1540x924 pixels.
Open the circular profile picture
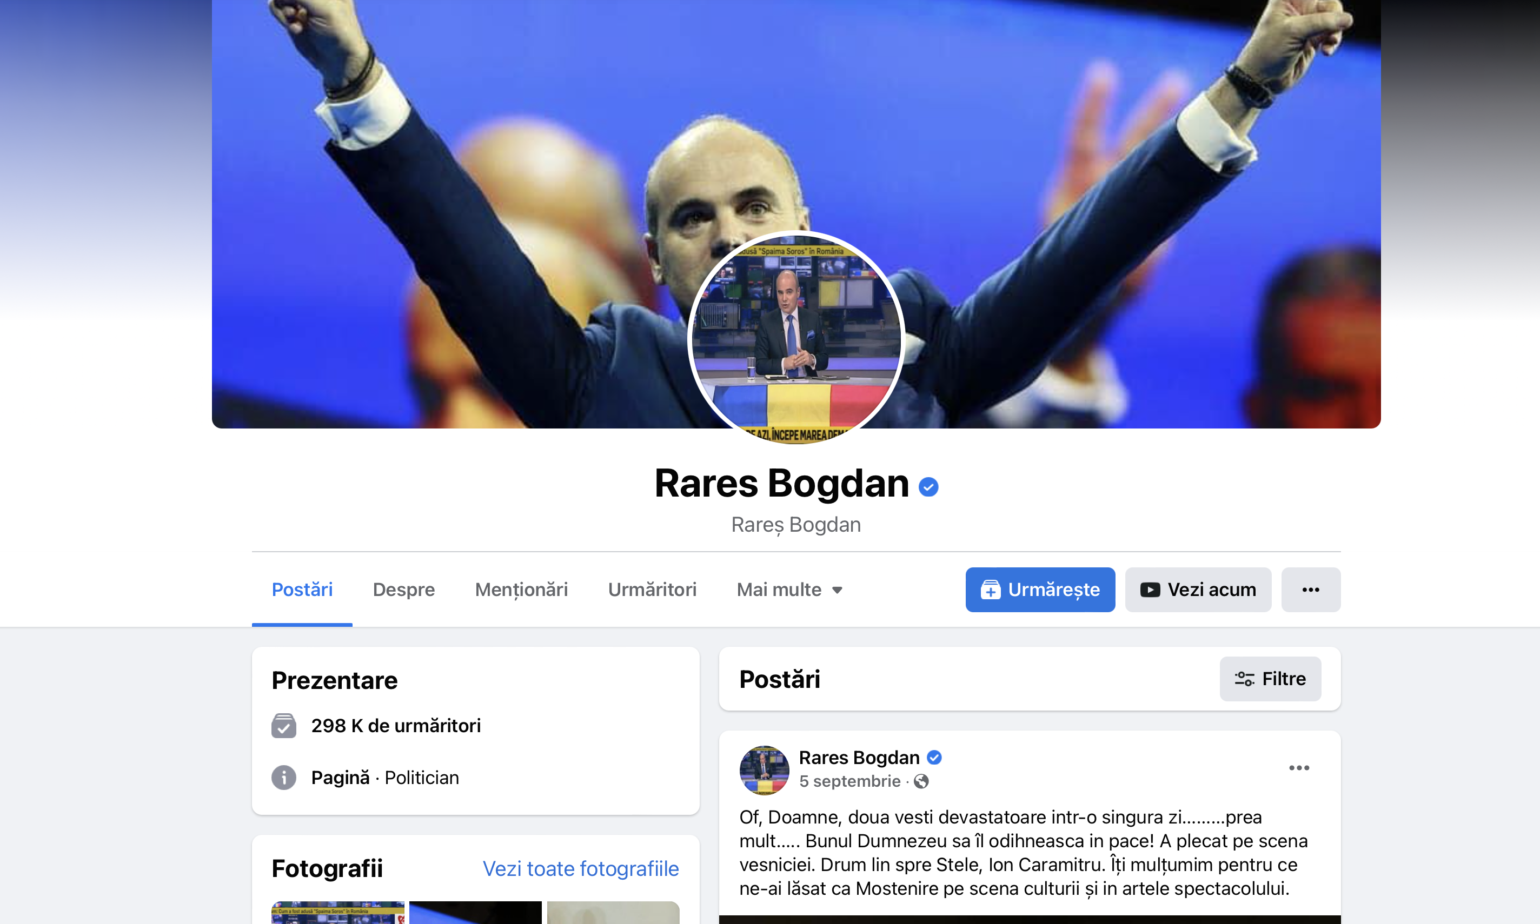(796, 338)
